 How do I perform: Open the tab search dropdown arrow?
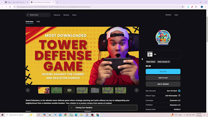click(2, 2)
